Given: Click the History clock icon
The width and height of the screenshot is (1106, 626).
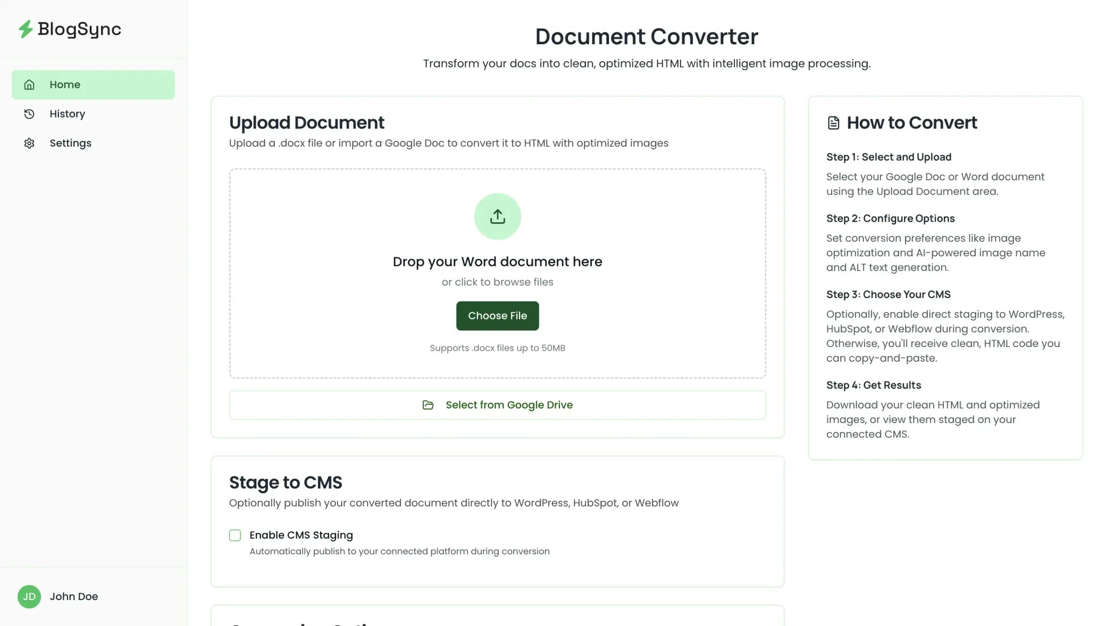Looking at the screenshot, I should point(29,114).
